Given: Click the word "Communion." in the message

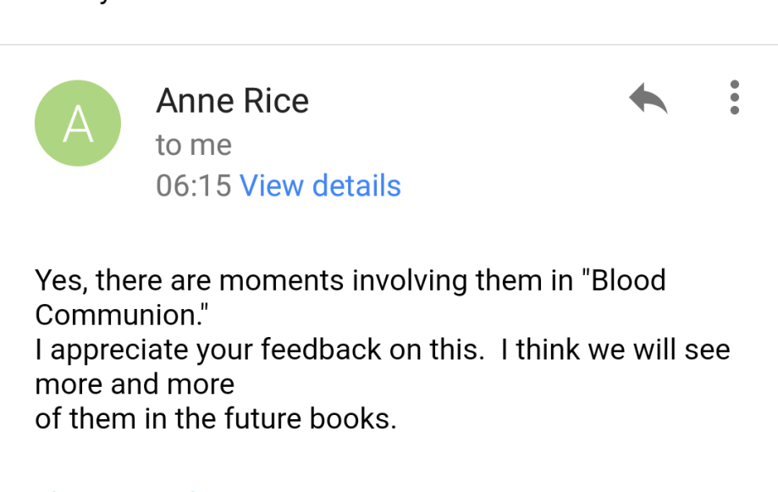Looking at the screenshot, I should pyautogui.click(x=121, y=314).
